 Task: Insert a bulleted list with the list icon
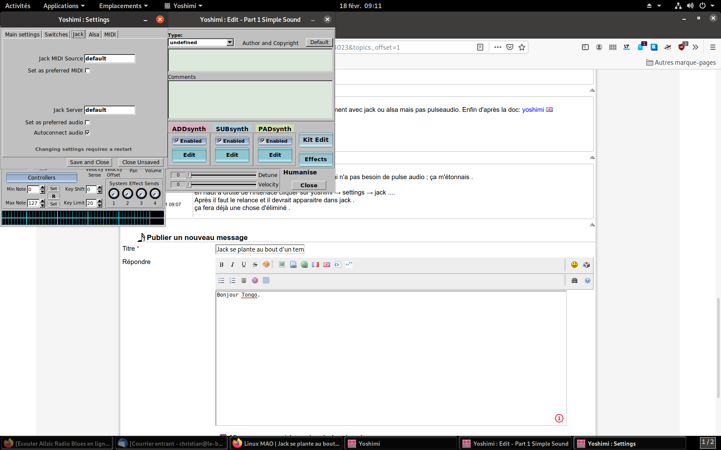point(221,281)
